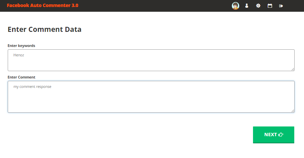
Task: Log out using the sign-out arrow icon
Action: (x=281, y=6)
